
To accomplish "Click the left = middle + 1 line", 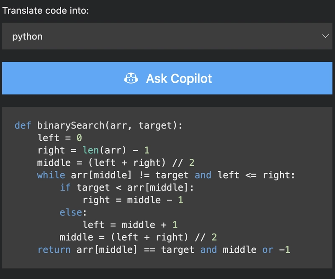I will pyautogui.click(x=130, y=225).
